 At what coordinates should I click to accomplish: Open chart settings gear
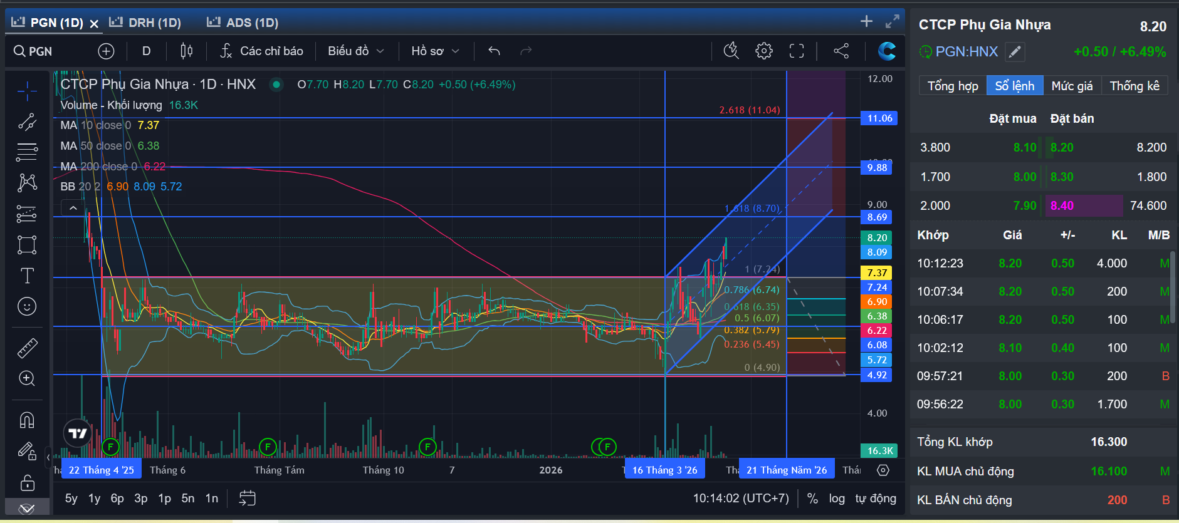(764, 51)
